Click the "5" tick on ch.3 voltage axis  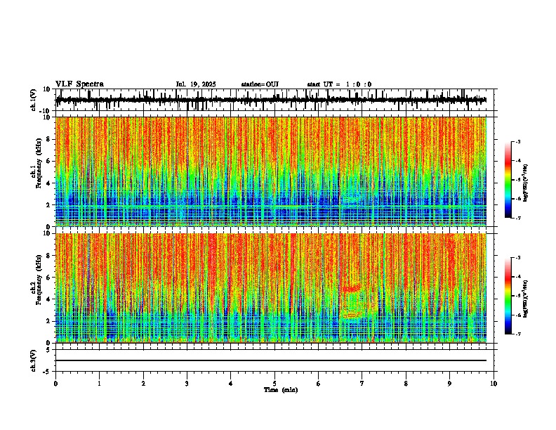tap(49, 350)
